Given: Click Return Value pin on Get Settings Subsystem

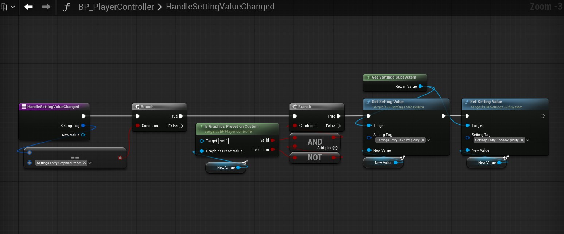Looking at the screenshot, I should 420,86.
